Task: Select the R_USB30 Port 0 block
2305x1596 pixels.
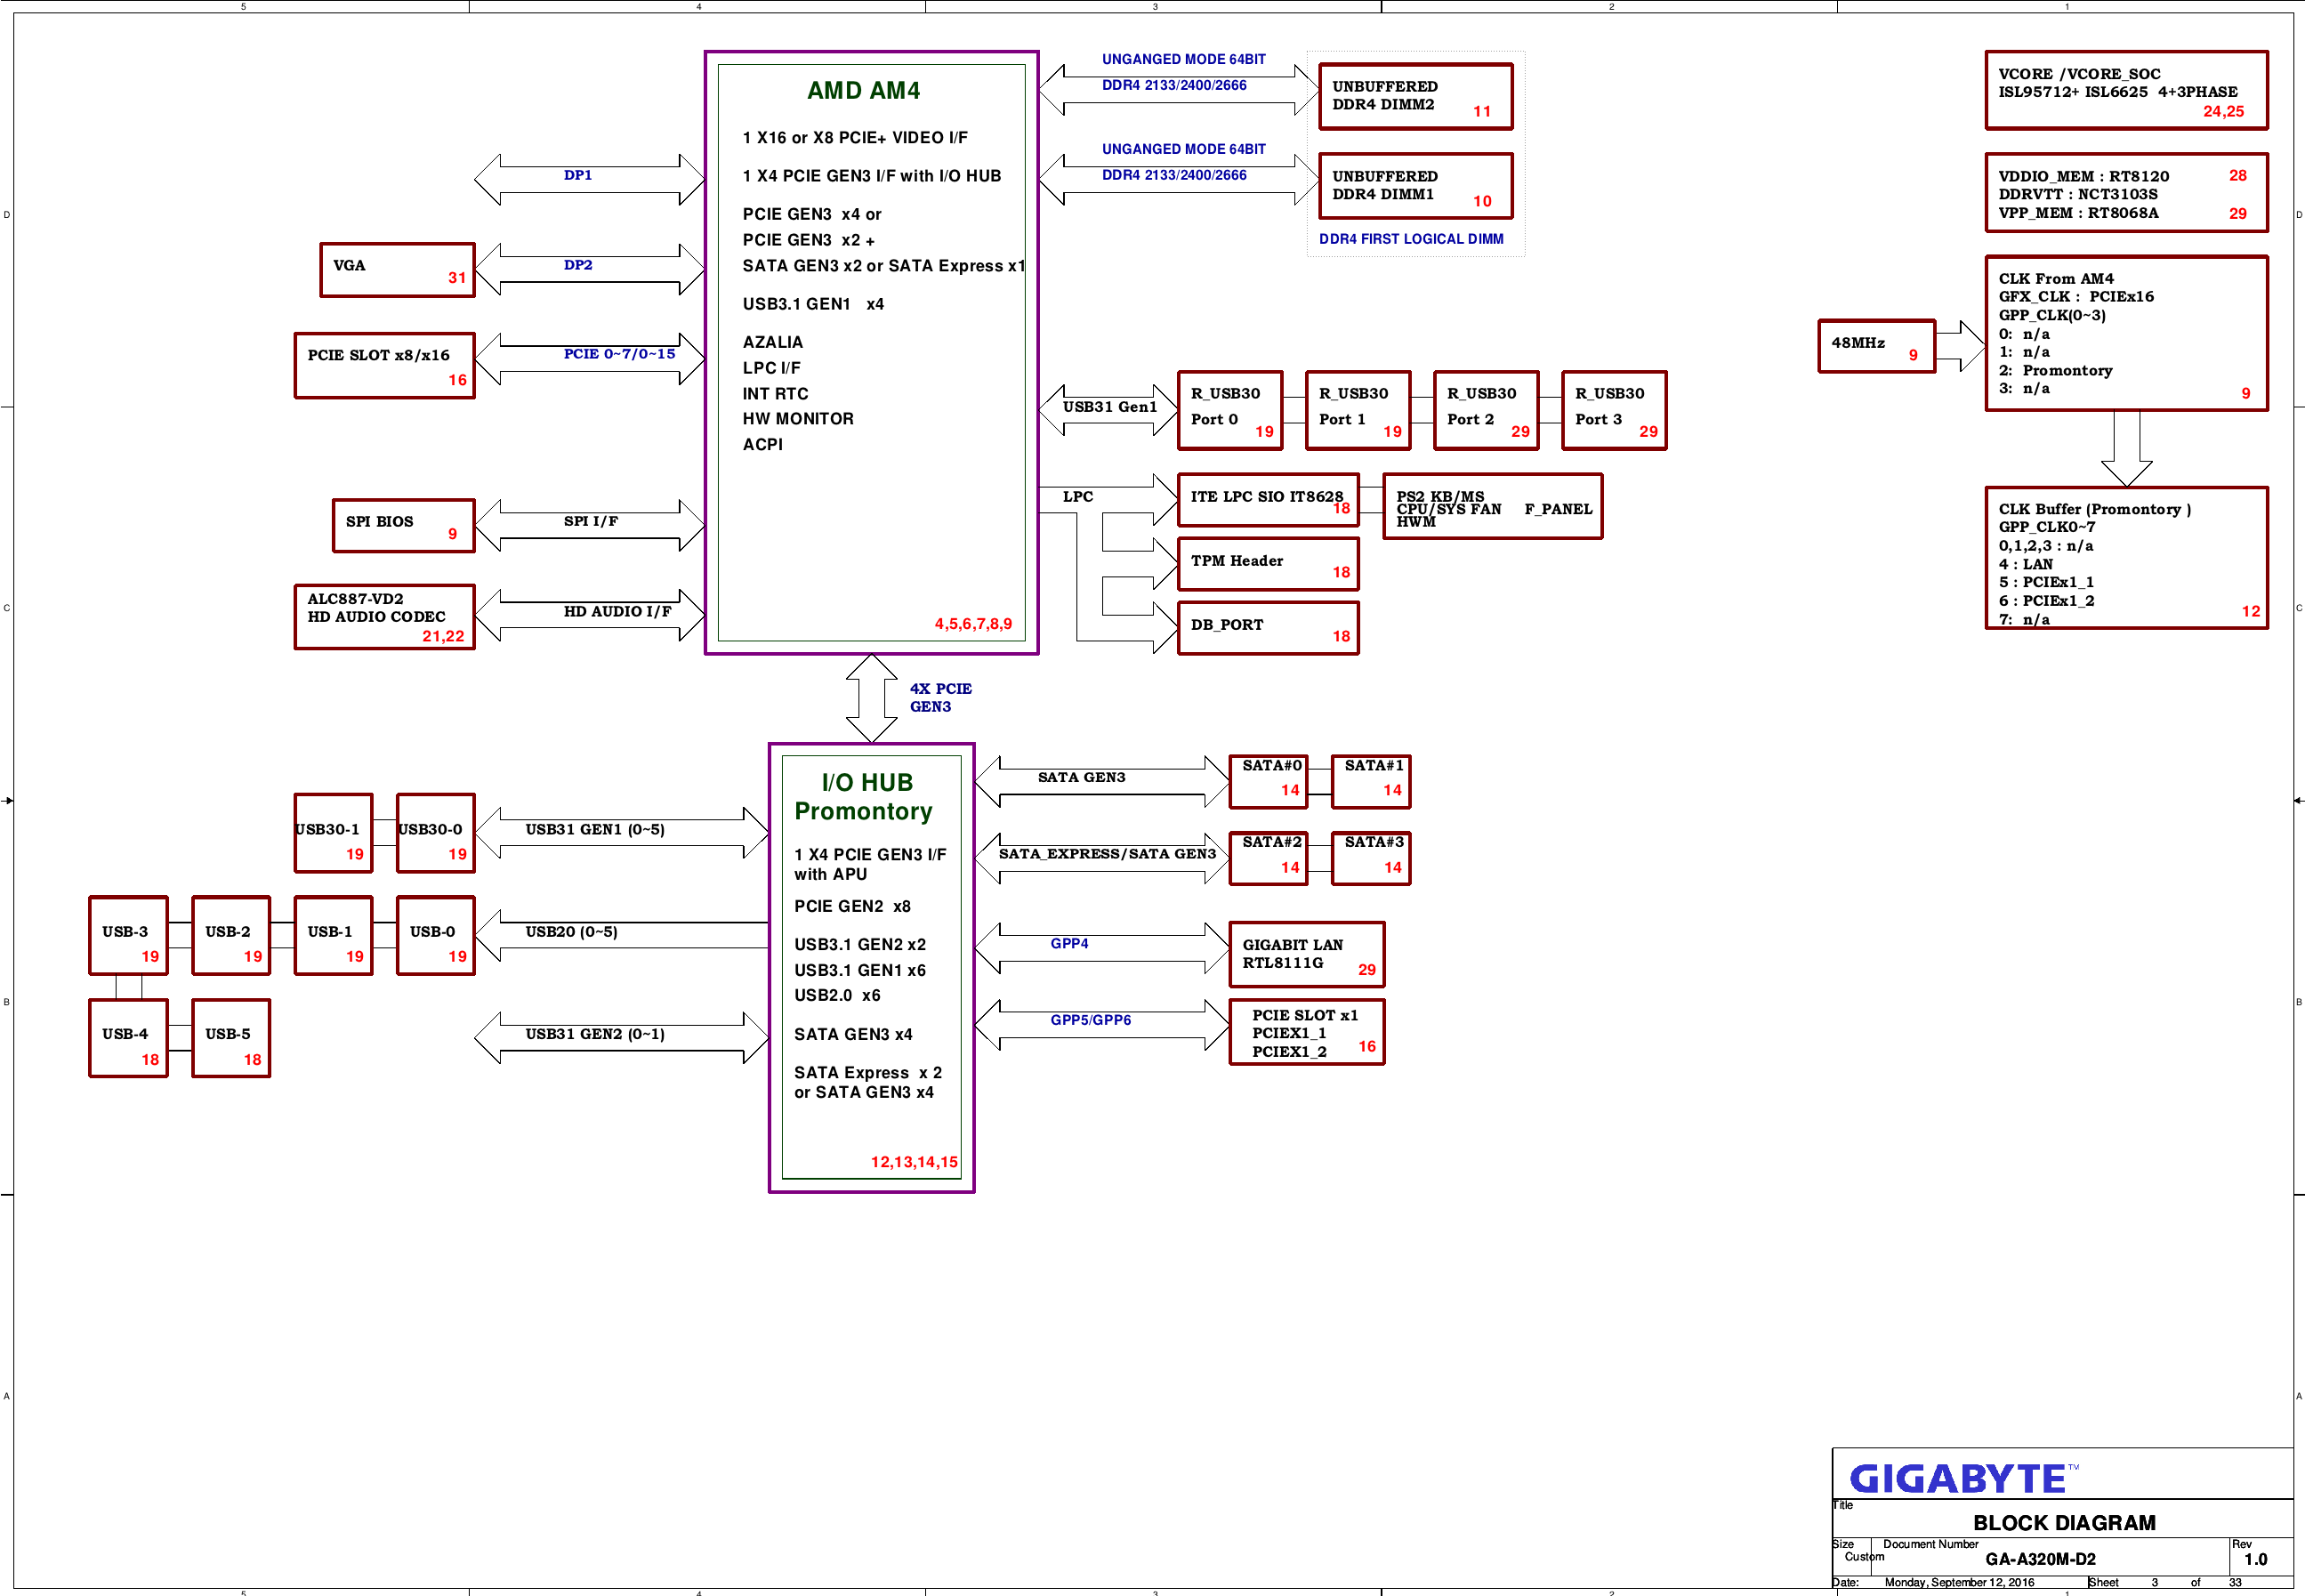Action: [1229, 411]
